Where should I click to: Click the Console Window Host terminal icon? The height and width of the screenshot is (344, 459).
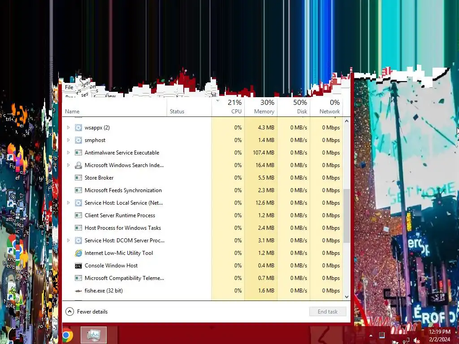(78, 266)
